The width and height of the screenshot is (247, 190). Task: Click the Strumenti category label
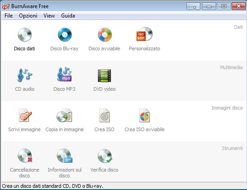(x=232, y=148)
